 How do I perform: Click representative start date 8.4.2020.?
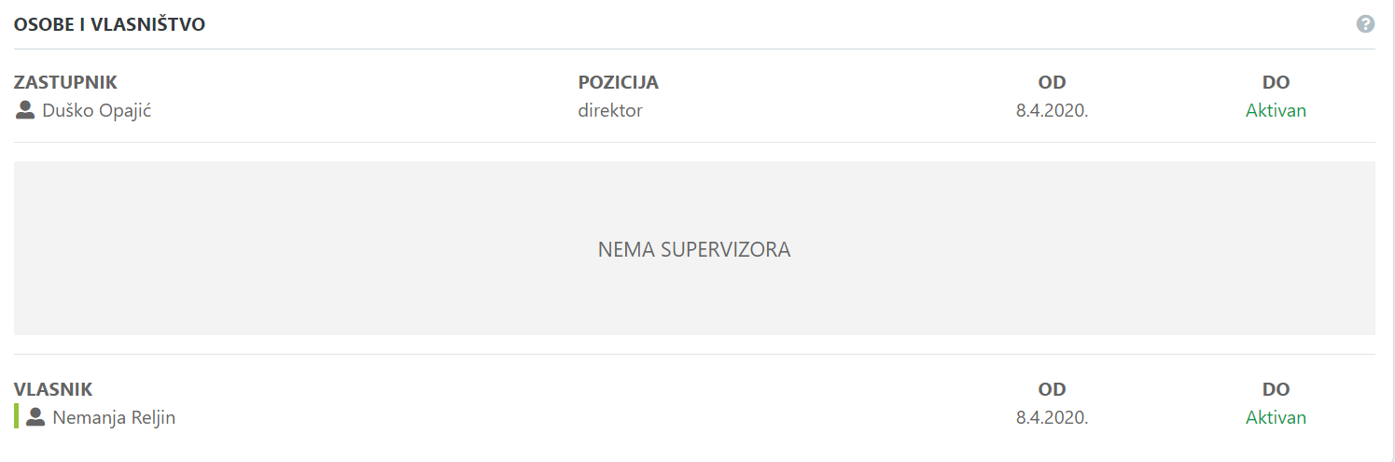coord(1052,111)
